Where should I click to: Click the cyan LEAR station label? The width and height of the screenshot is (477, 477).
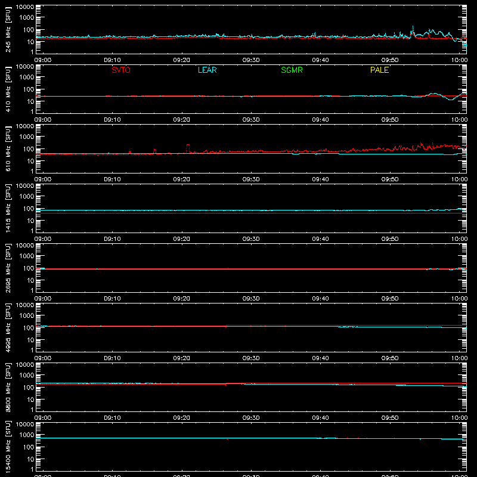click(207, 70)
